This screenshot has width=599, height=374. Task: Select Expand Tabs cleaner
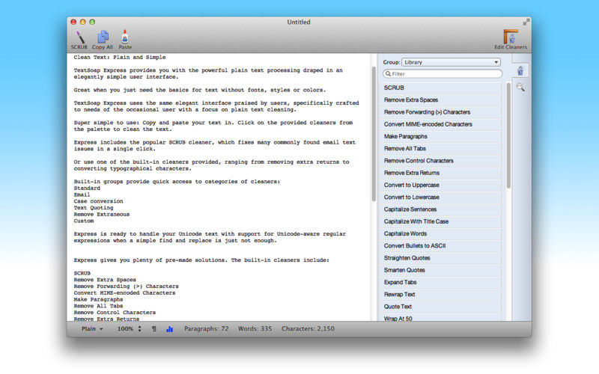[x=442, y=283]
